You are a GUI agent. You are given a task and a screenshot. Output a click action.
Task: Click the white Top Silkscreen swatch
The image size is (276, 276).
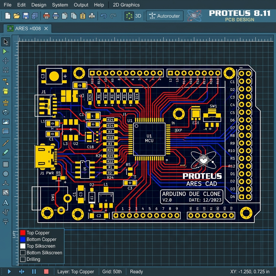coord(23,246)
